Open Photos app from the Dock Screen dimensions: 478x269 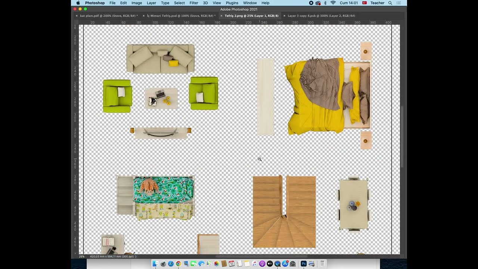coord(217,264)
